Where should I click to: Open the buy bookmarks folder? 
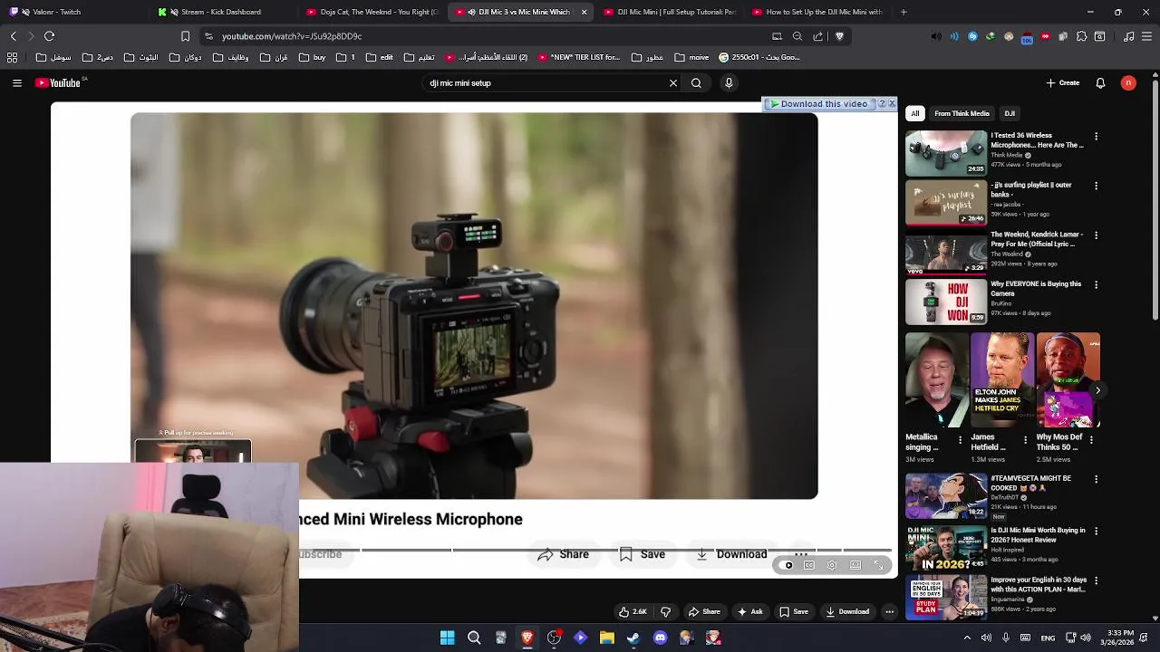(x=312, y=58)
